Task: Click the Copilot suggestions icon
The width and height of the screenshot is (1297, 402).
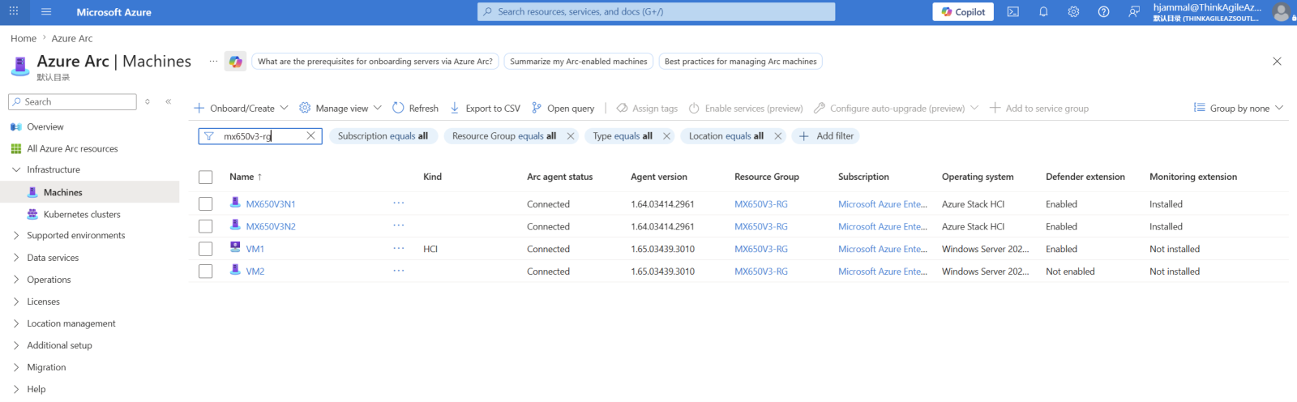Action: (235, 62)
